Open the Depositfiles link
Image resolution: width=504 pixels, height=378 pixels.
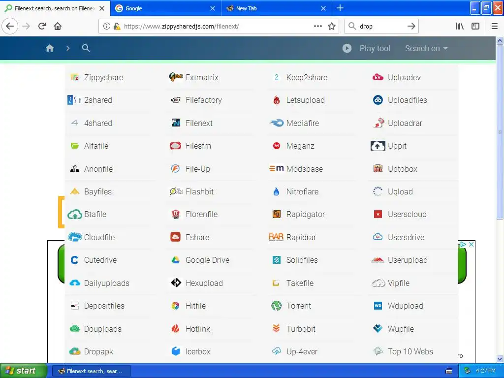click(104, 306)
